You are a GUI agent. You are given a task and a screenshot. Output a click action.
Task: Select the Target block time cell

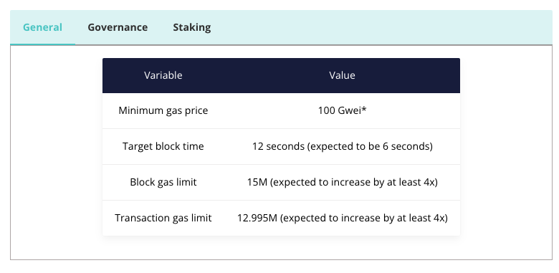pyautogui.click(x=163, y=146)
